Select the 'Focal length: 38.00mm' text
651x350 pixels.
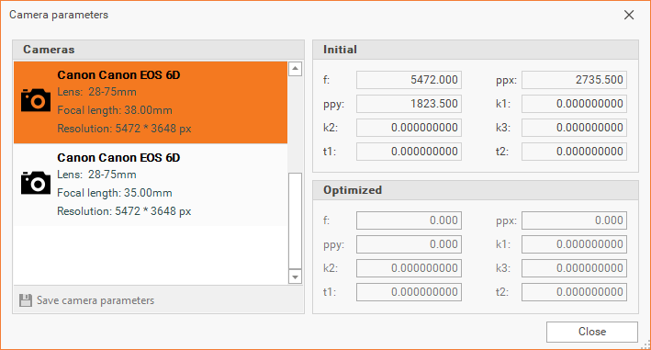(x=115, y=110)
